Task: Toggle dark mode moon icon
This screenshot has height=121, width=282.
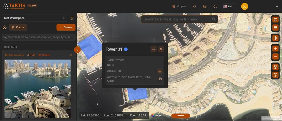Action: pos(215,7)
